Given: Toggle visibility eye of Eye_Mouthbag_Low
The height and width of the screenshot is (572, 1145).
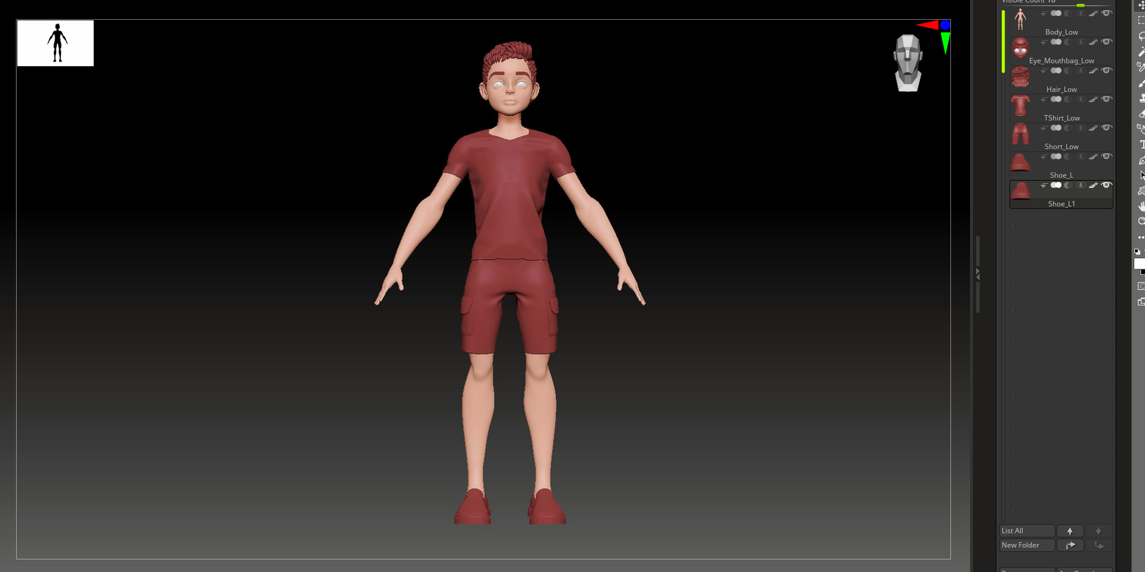Looking at the screenshot, I should click(1107, 42).
